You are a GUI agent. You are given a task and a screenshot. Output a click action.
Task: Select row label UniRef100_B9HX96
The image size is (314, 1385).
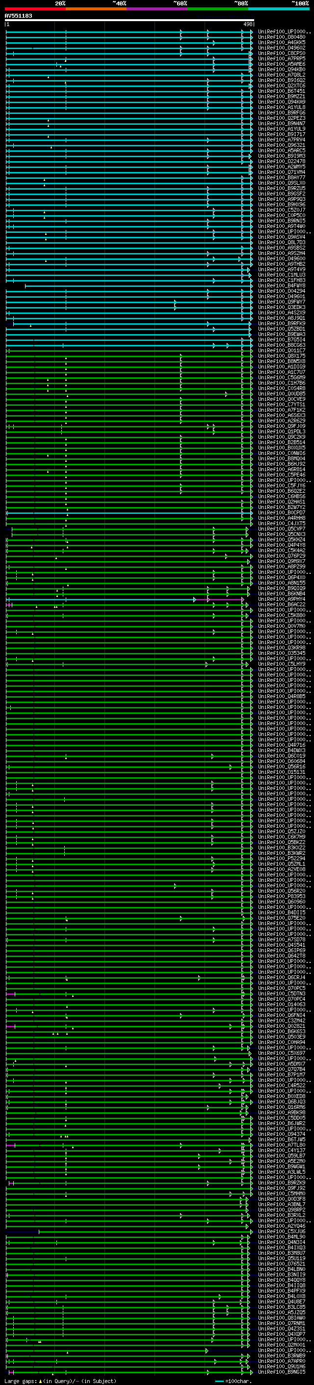pos(282,204)
